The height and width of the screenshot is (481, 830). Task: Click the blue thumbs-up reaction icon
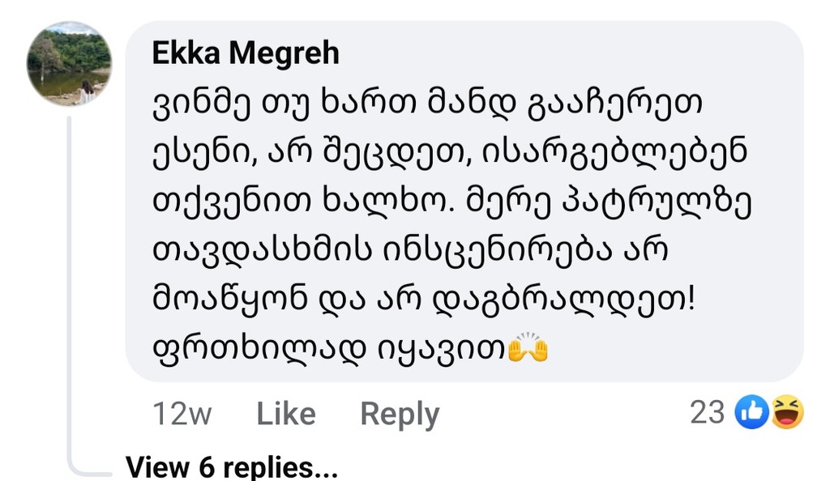(x=751, y=414)
